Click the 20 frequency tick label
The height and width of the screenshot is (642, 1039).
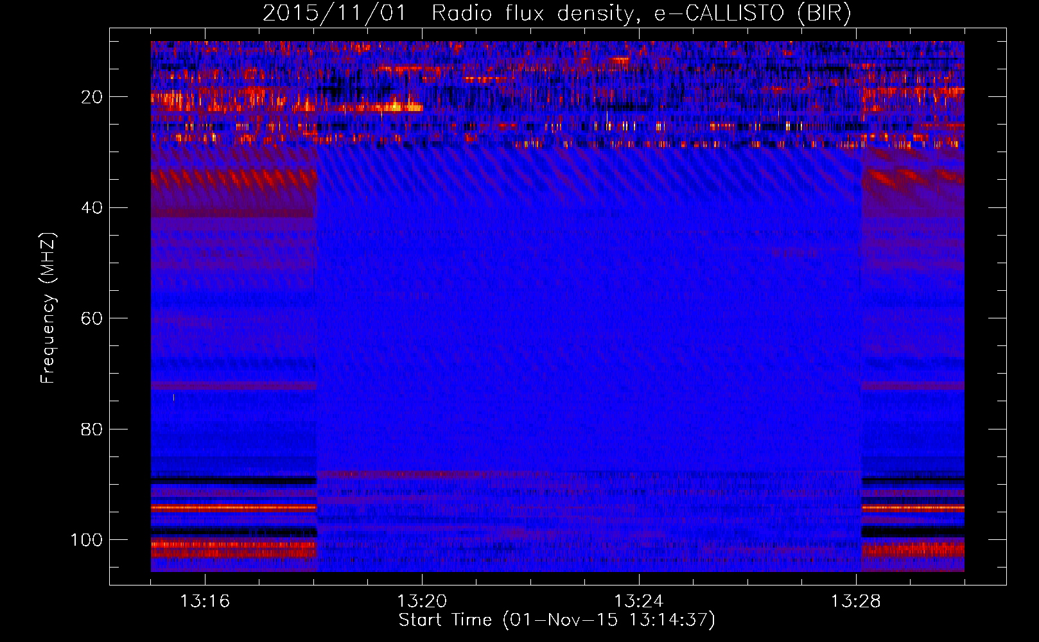(x=92, y=97)
